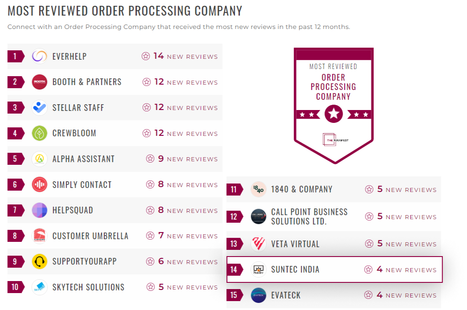Viewport: 467px width, 310px height.
Task: Click the Booth & Partners red logo
Action: coord(40,82)
